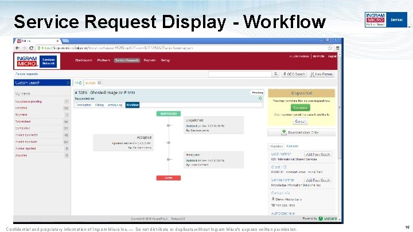Click the browser back arrow

[x=17, y=48]
